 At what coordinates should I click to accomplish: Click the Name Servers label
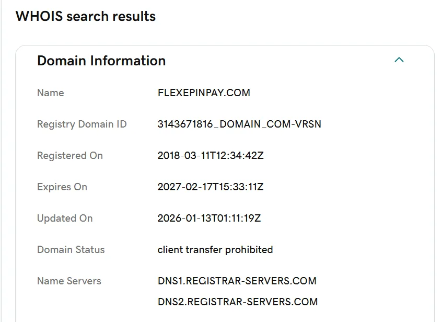pos(69,281)
